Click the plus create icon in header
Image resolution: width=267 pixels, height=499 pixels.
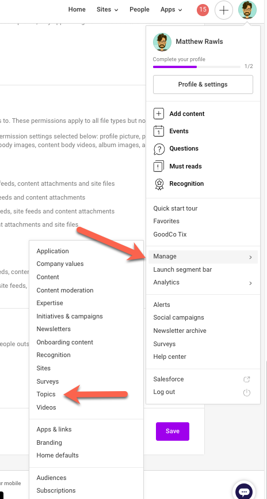point(224,10)
